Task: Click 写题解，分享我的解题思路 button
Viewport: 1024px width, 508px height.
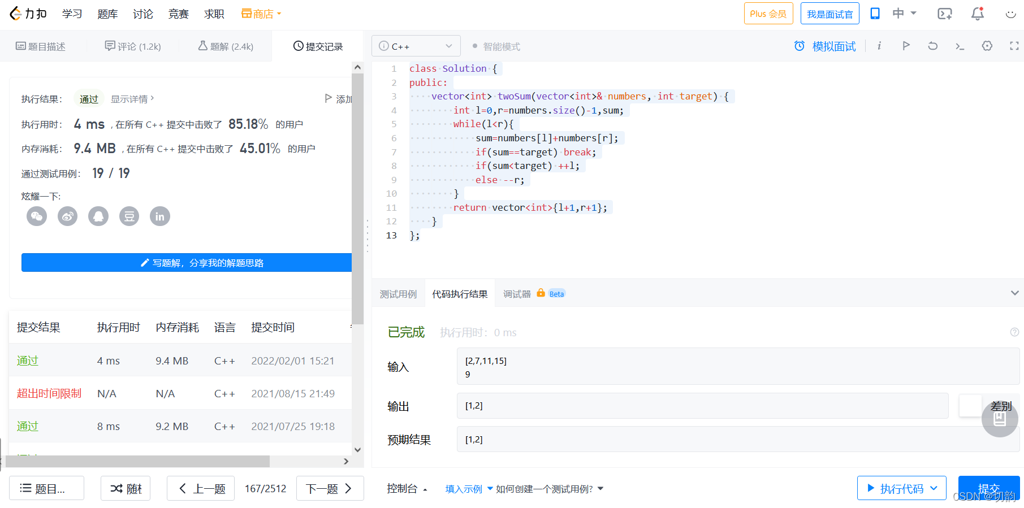Action: (x=187, y=263)
